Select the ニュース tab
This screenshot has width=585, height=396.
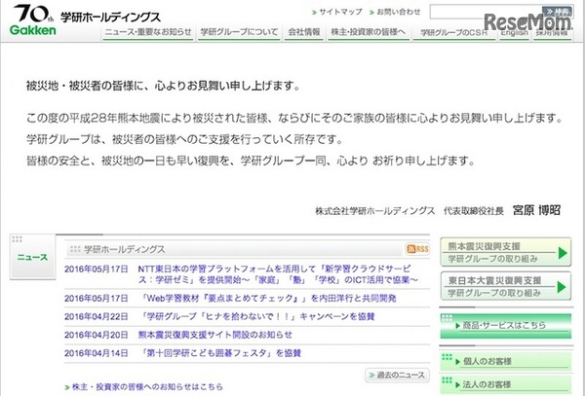tap(32, 257)
